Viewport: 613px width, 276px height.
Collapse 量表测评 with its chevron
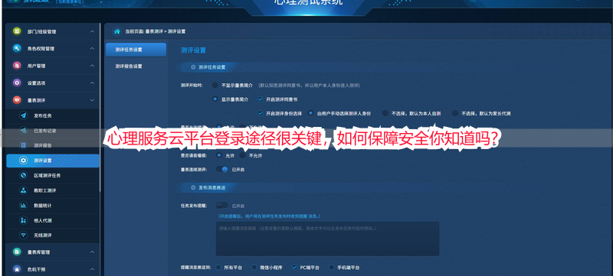(92, 100)
